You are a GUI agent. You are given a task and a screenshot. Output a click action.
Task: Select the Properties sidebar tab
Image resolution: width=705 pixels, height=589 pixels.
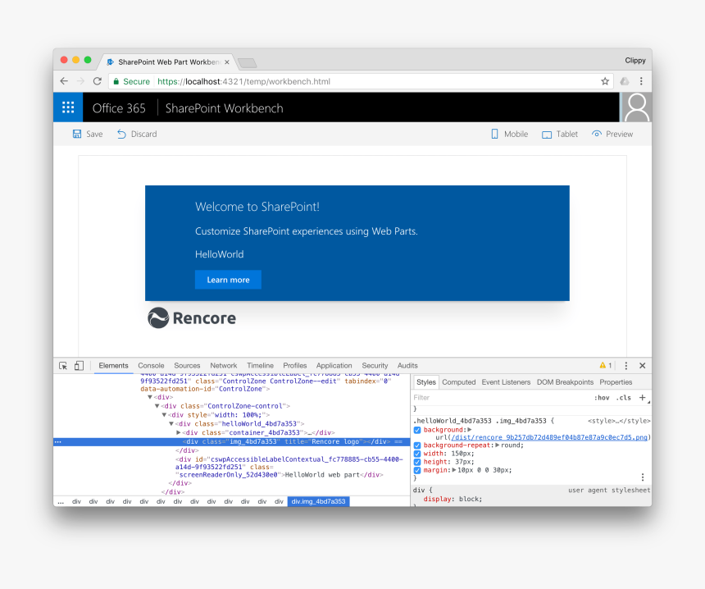616,382
